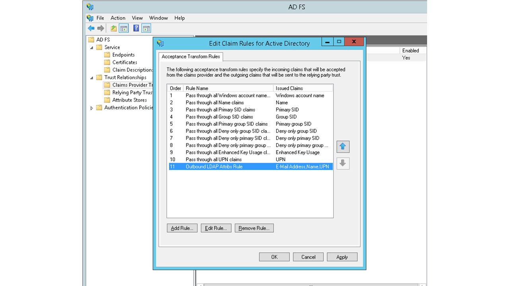Click the Back arrow in AD FS toolbar
Image resolution: width=509 pixels, height=286 pixels.
point(91,28)
